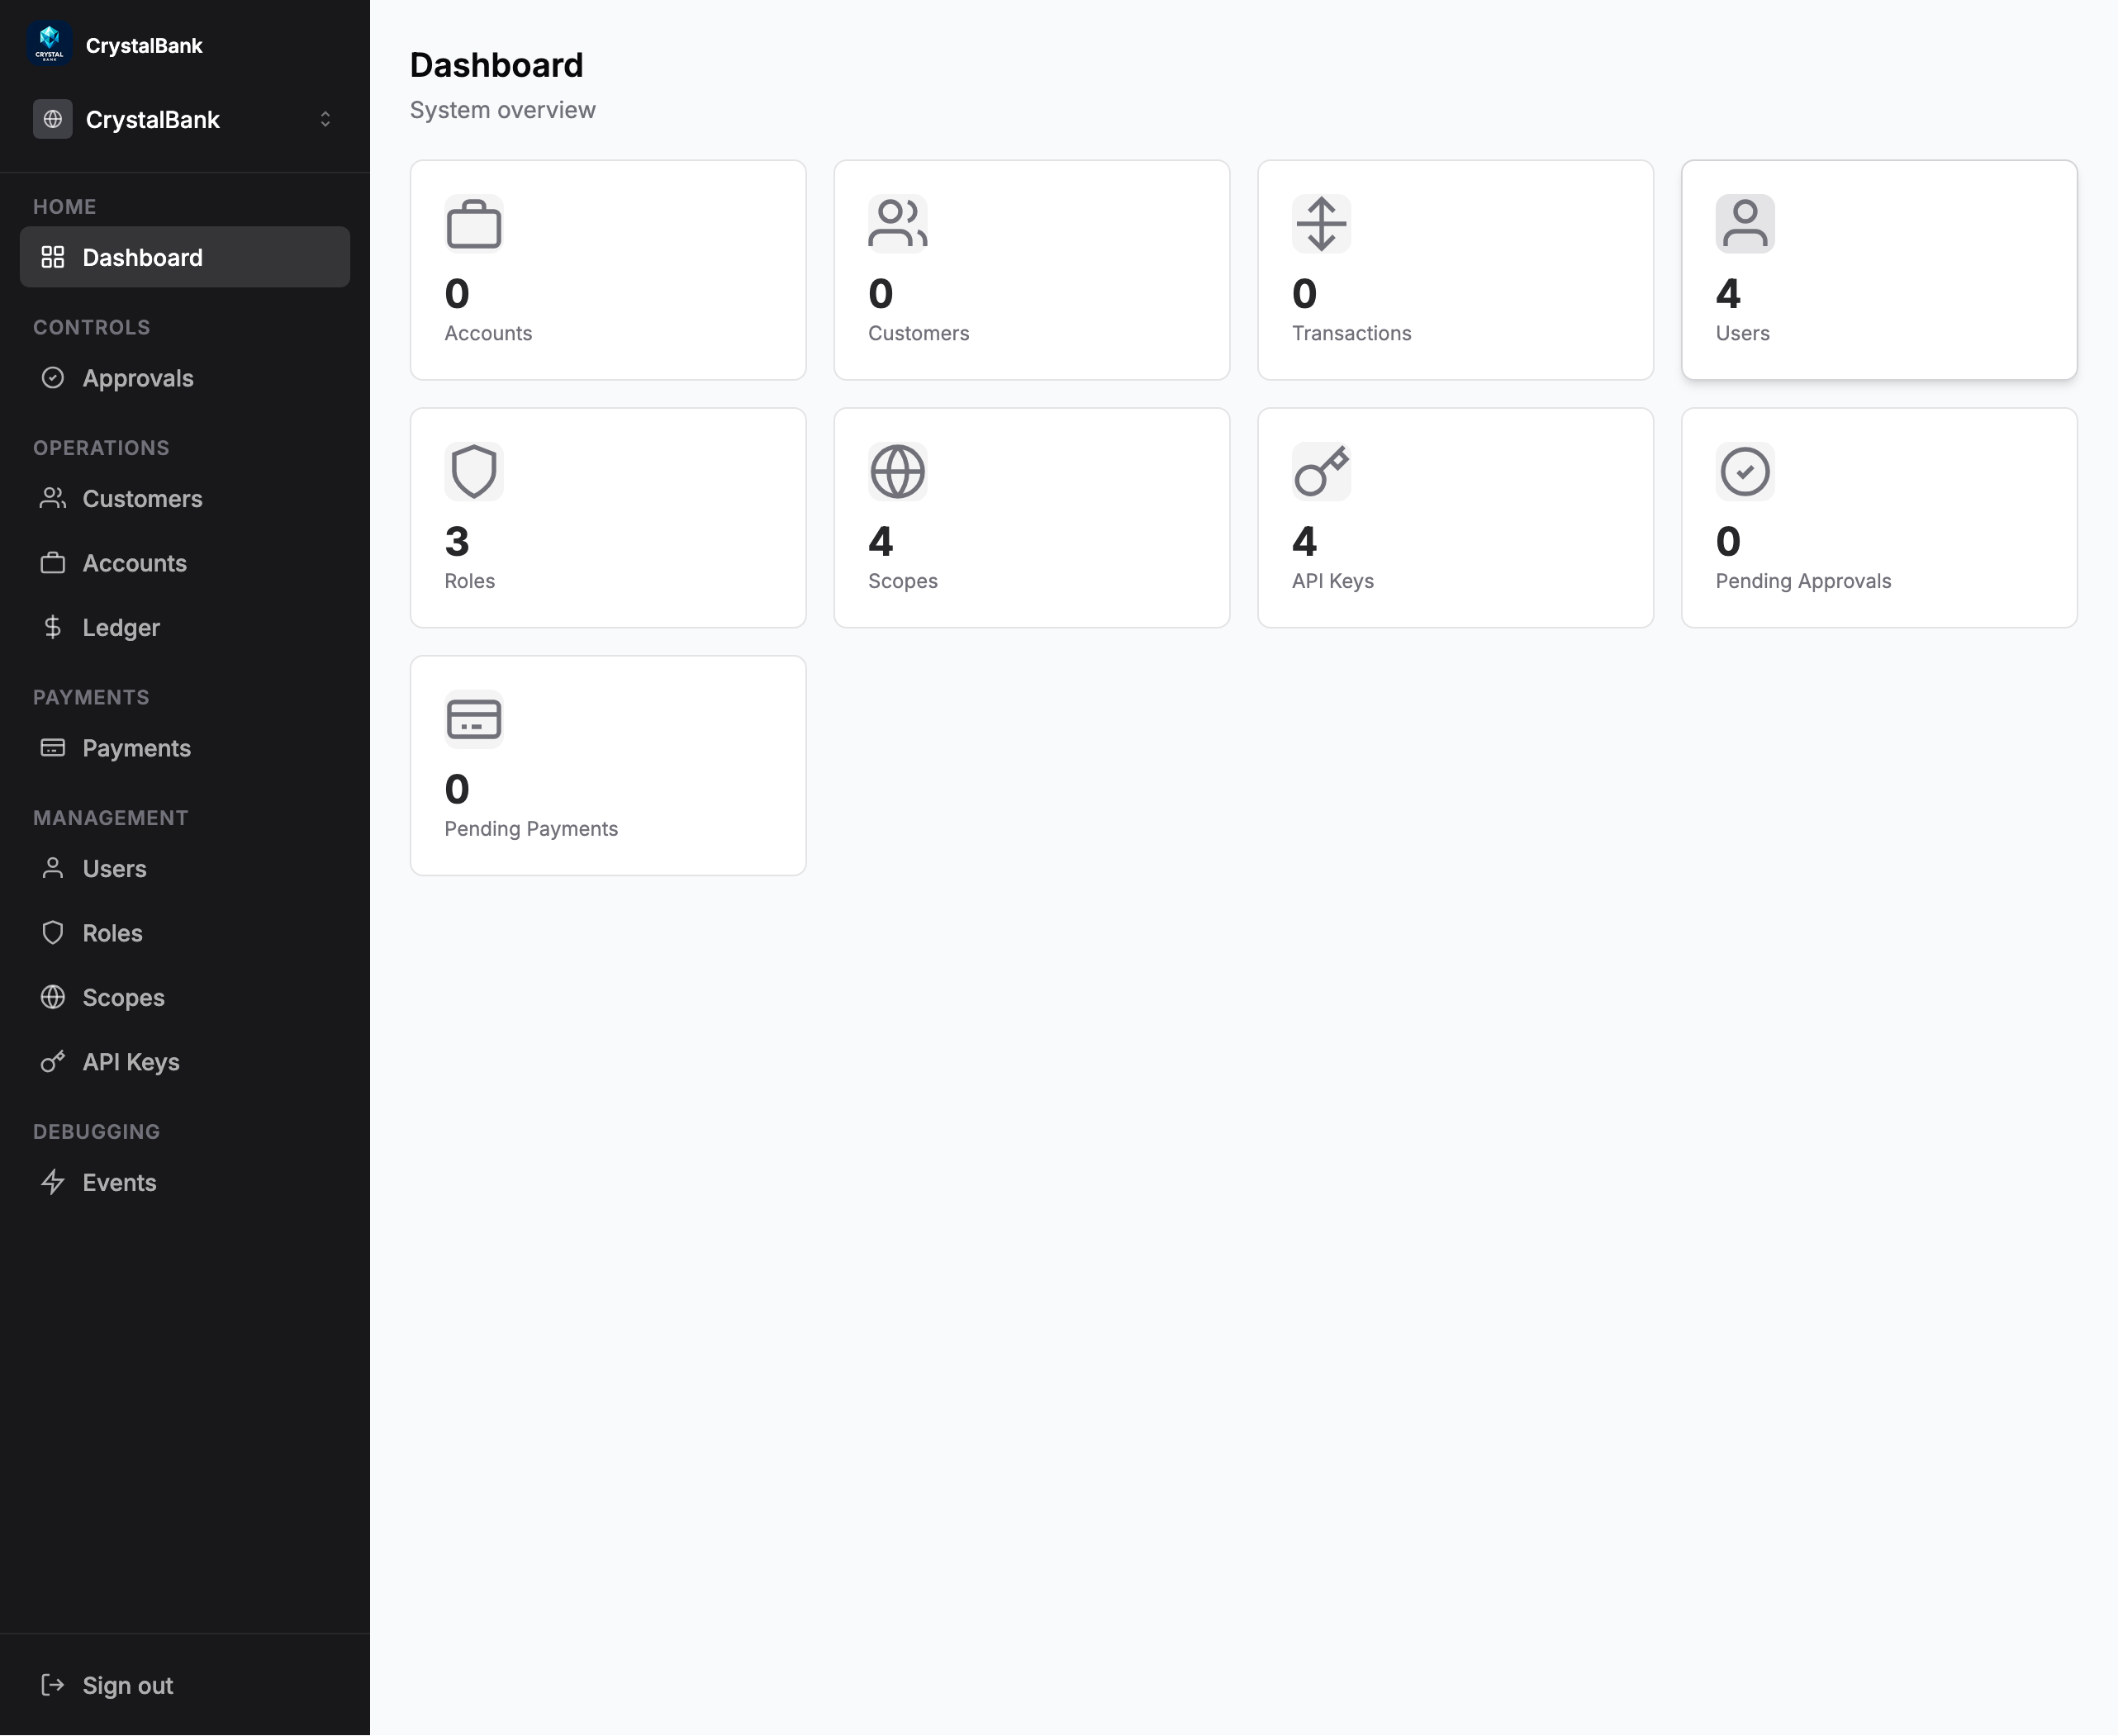Image resolution: width=2118 pixels, height=1736 pixels.
Task: Select the Customers people icon in sidebar
Action: point(54,499)
